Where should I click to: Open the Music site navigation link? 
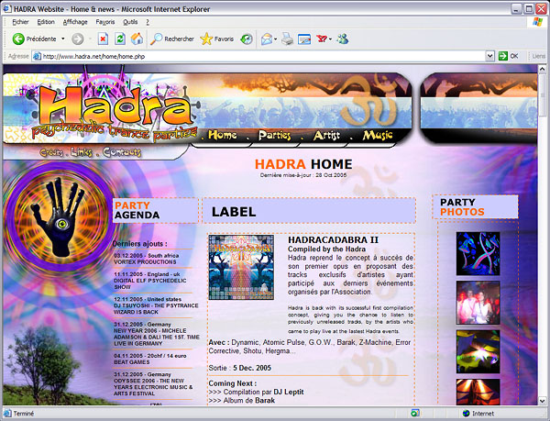(378, 136)
